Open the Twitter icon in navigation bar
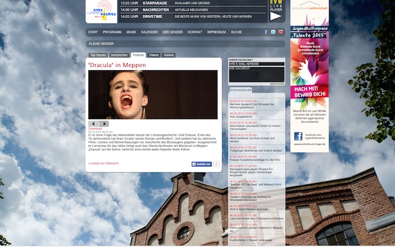This screenshot has height=247, width=395. click(273, 32)
